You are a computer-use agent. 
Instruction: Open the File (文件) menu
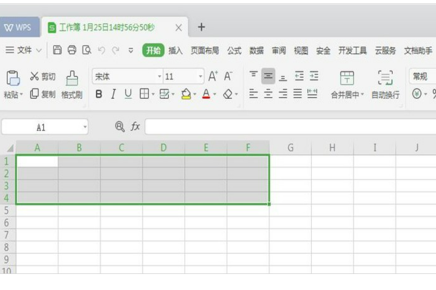coord(23,50)
